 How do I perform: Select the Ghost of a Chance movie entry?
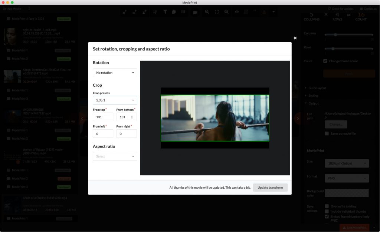[39, 204]
